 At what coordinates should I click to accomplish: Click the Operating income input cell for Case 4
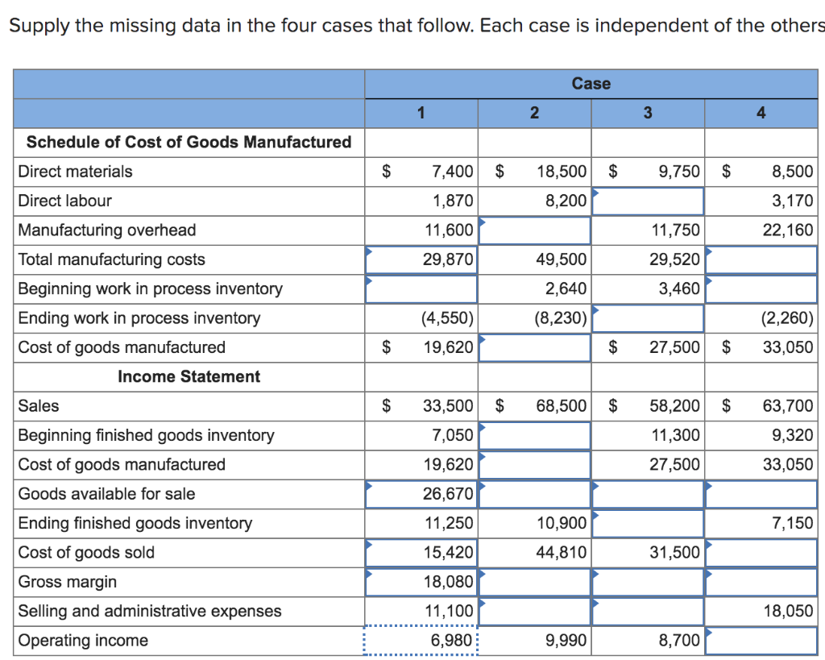coord(761,640)
